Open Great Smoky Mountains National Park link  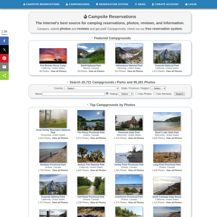click(x=53, y=131)
